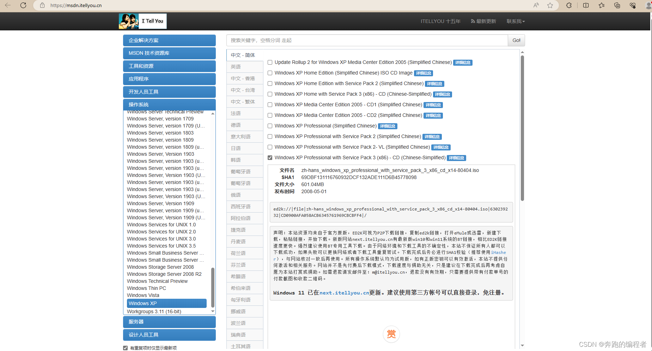Follow next.itellyou.cn link in bold Windows 11 notice
This screenshot has height=351, width=652.
click(x=344, y=293)
